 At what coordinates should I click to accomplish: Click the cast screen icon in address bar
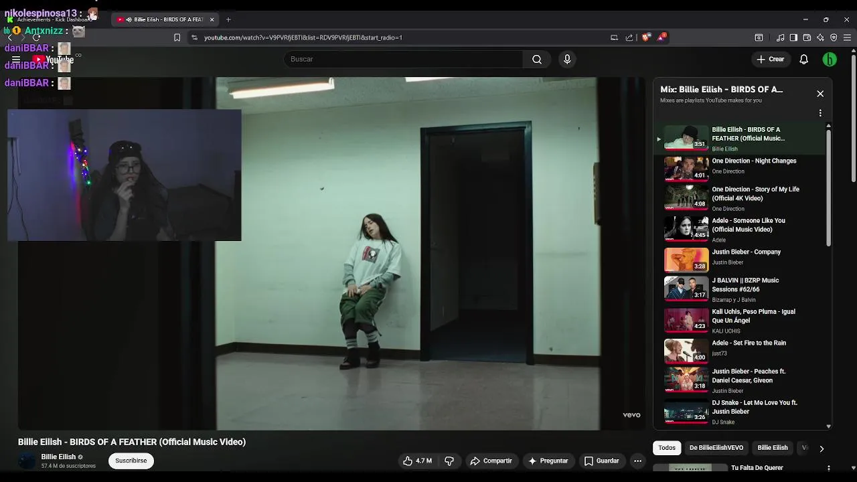pyautogui.click(x=614, y=37)
